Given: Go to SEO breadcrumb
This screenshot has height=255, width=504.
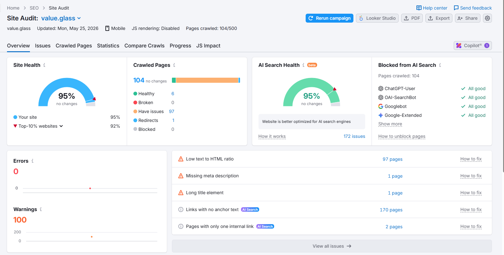Looking at the screenshot, I should (x=34, y=8).
